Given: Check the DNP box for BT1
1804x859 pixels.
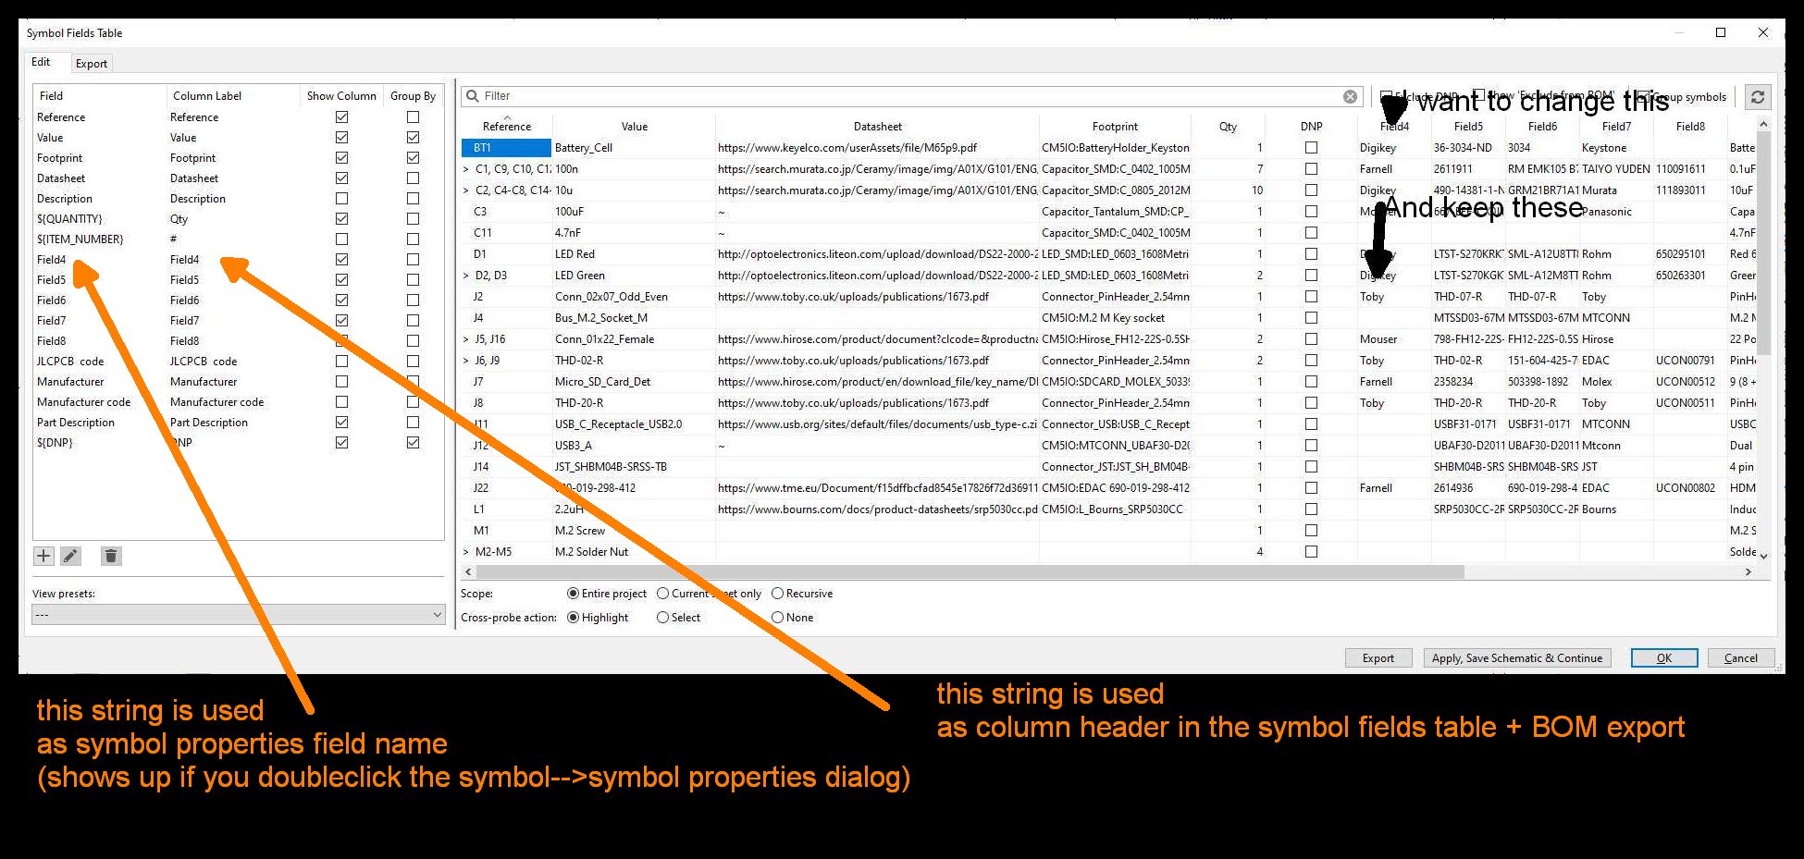Looking at the screenshot, I should pyautogui.click(x=1311, y=148).
